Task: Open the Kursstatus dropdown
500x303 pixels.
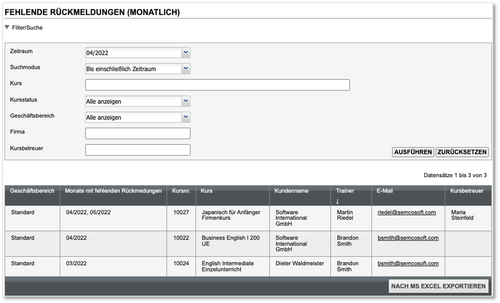Action: [186, 101]
